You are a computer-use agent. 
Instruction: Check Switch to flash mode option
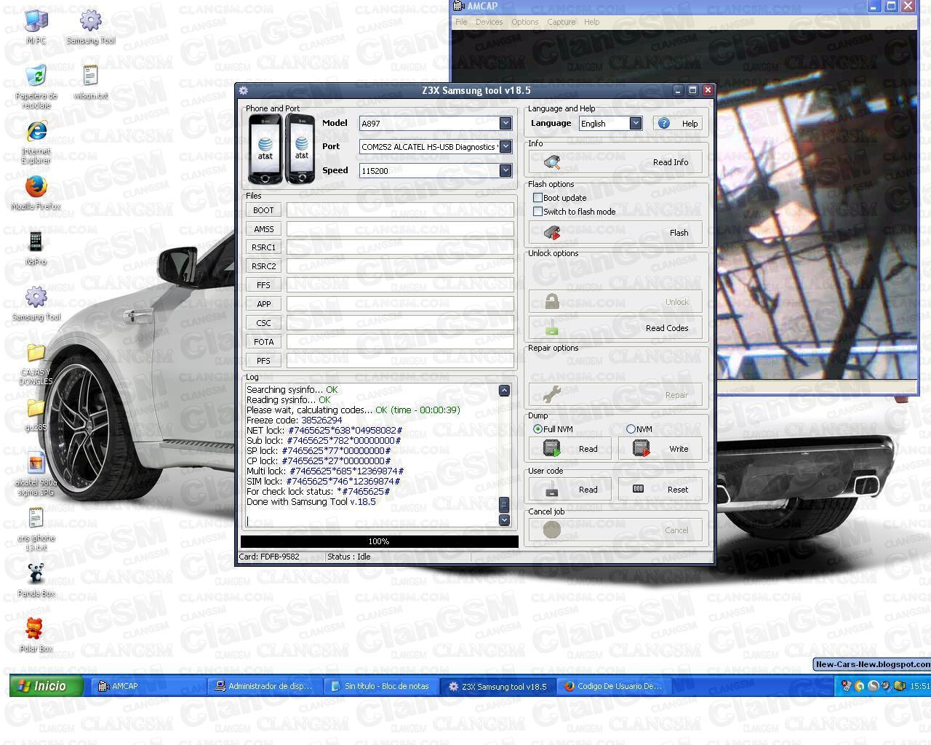(538, 212)
